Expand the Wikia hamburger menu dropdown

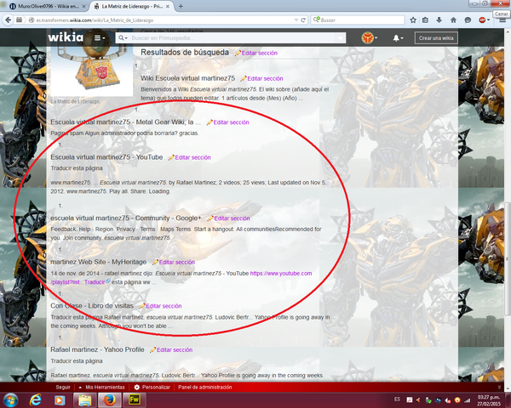click(x=100, y=37)
